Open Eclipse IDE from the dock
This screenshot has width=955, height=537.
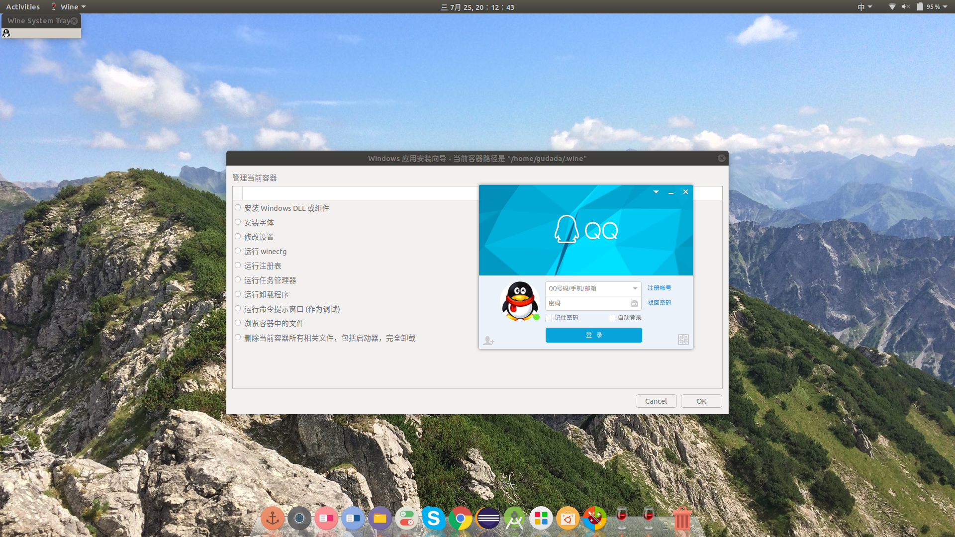pyautogui.click(x=488, y=518)
